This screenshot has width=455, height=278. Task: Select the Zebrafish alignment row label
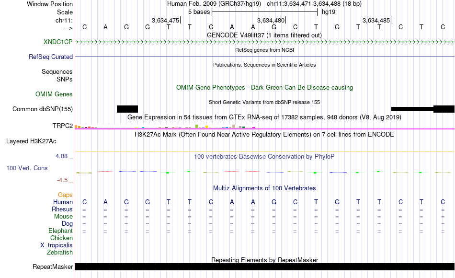pos(60,252)
